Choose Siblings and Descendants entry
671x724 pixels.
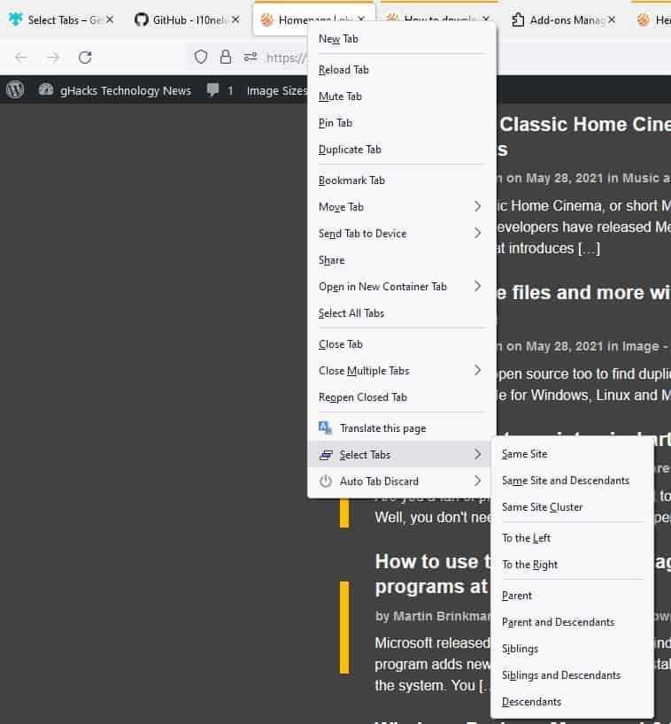[x=572, y=675]
